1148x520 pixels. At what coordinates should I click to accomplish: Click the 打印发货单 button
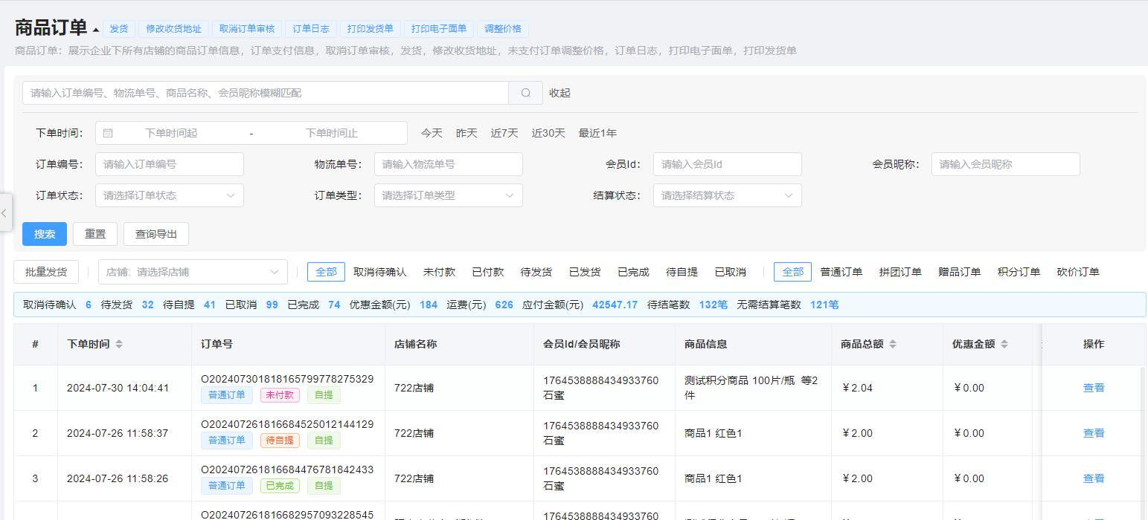[x=371, y=29]
